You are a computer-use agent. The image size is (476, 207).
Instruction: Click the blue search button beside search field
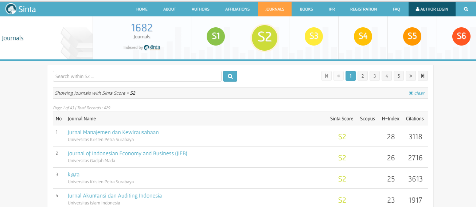point(230,76)
